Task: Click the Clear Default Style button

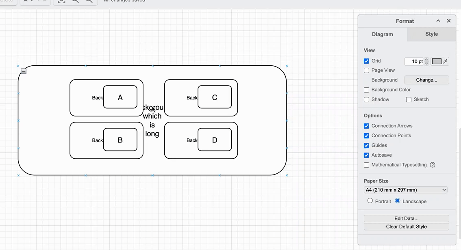Action: (x=406, y=227)
